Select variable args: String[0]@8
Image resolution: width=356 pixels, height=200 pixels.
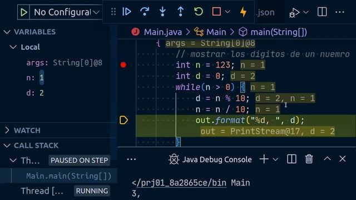click(x=65, y=63)
